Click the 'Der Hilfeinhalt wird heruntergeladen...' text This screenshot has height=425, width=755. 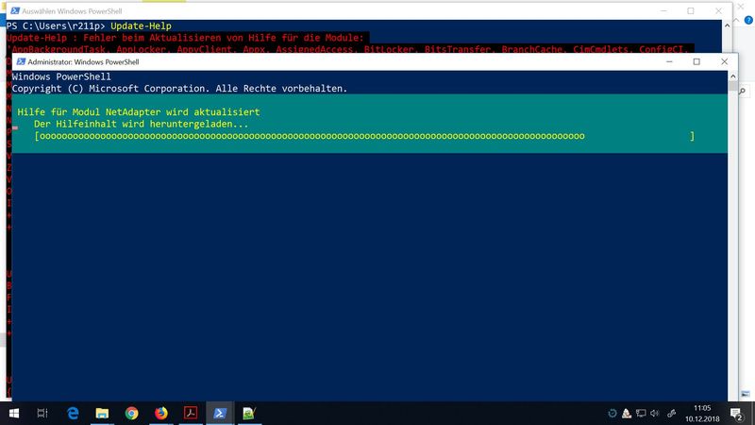click(141, 124)
